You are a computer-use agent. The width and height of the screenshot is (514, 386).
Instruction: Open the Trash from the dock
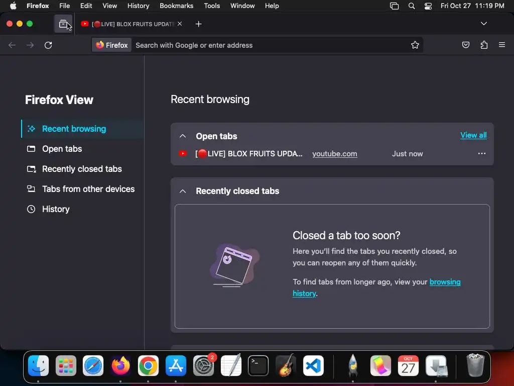[x=475, y=365]
